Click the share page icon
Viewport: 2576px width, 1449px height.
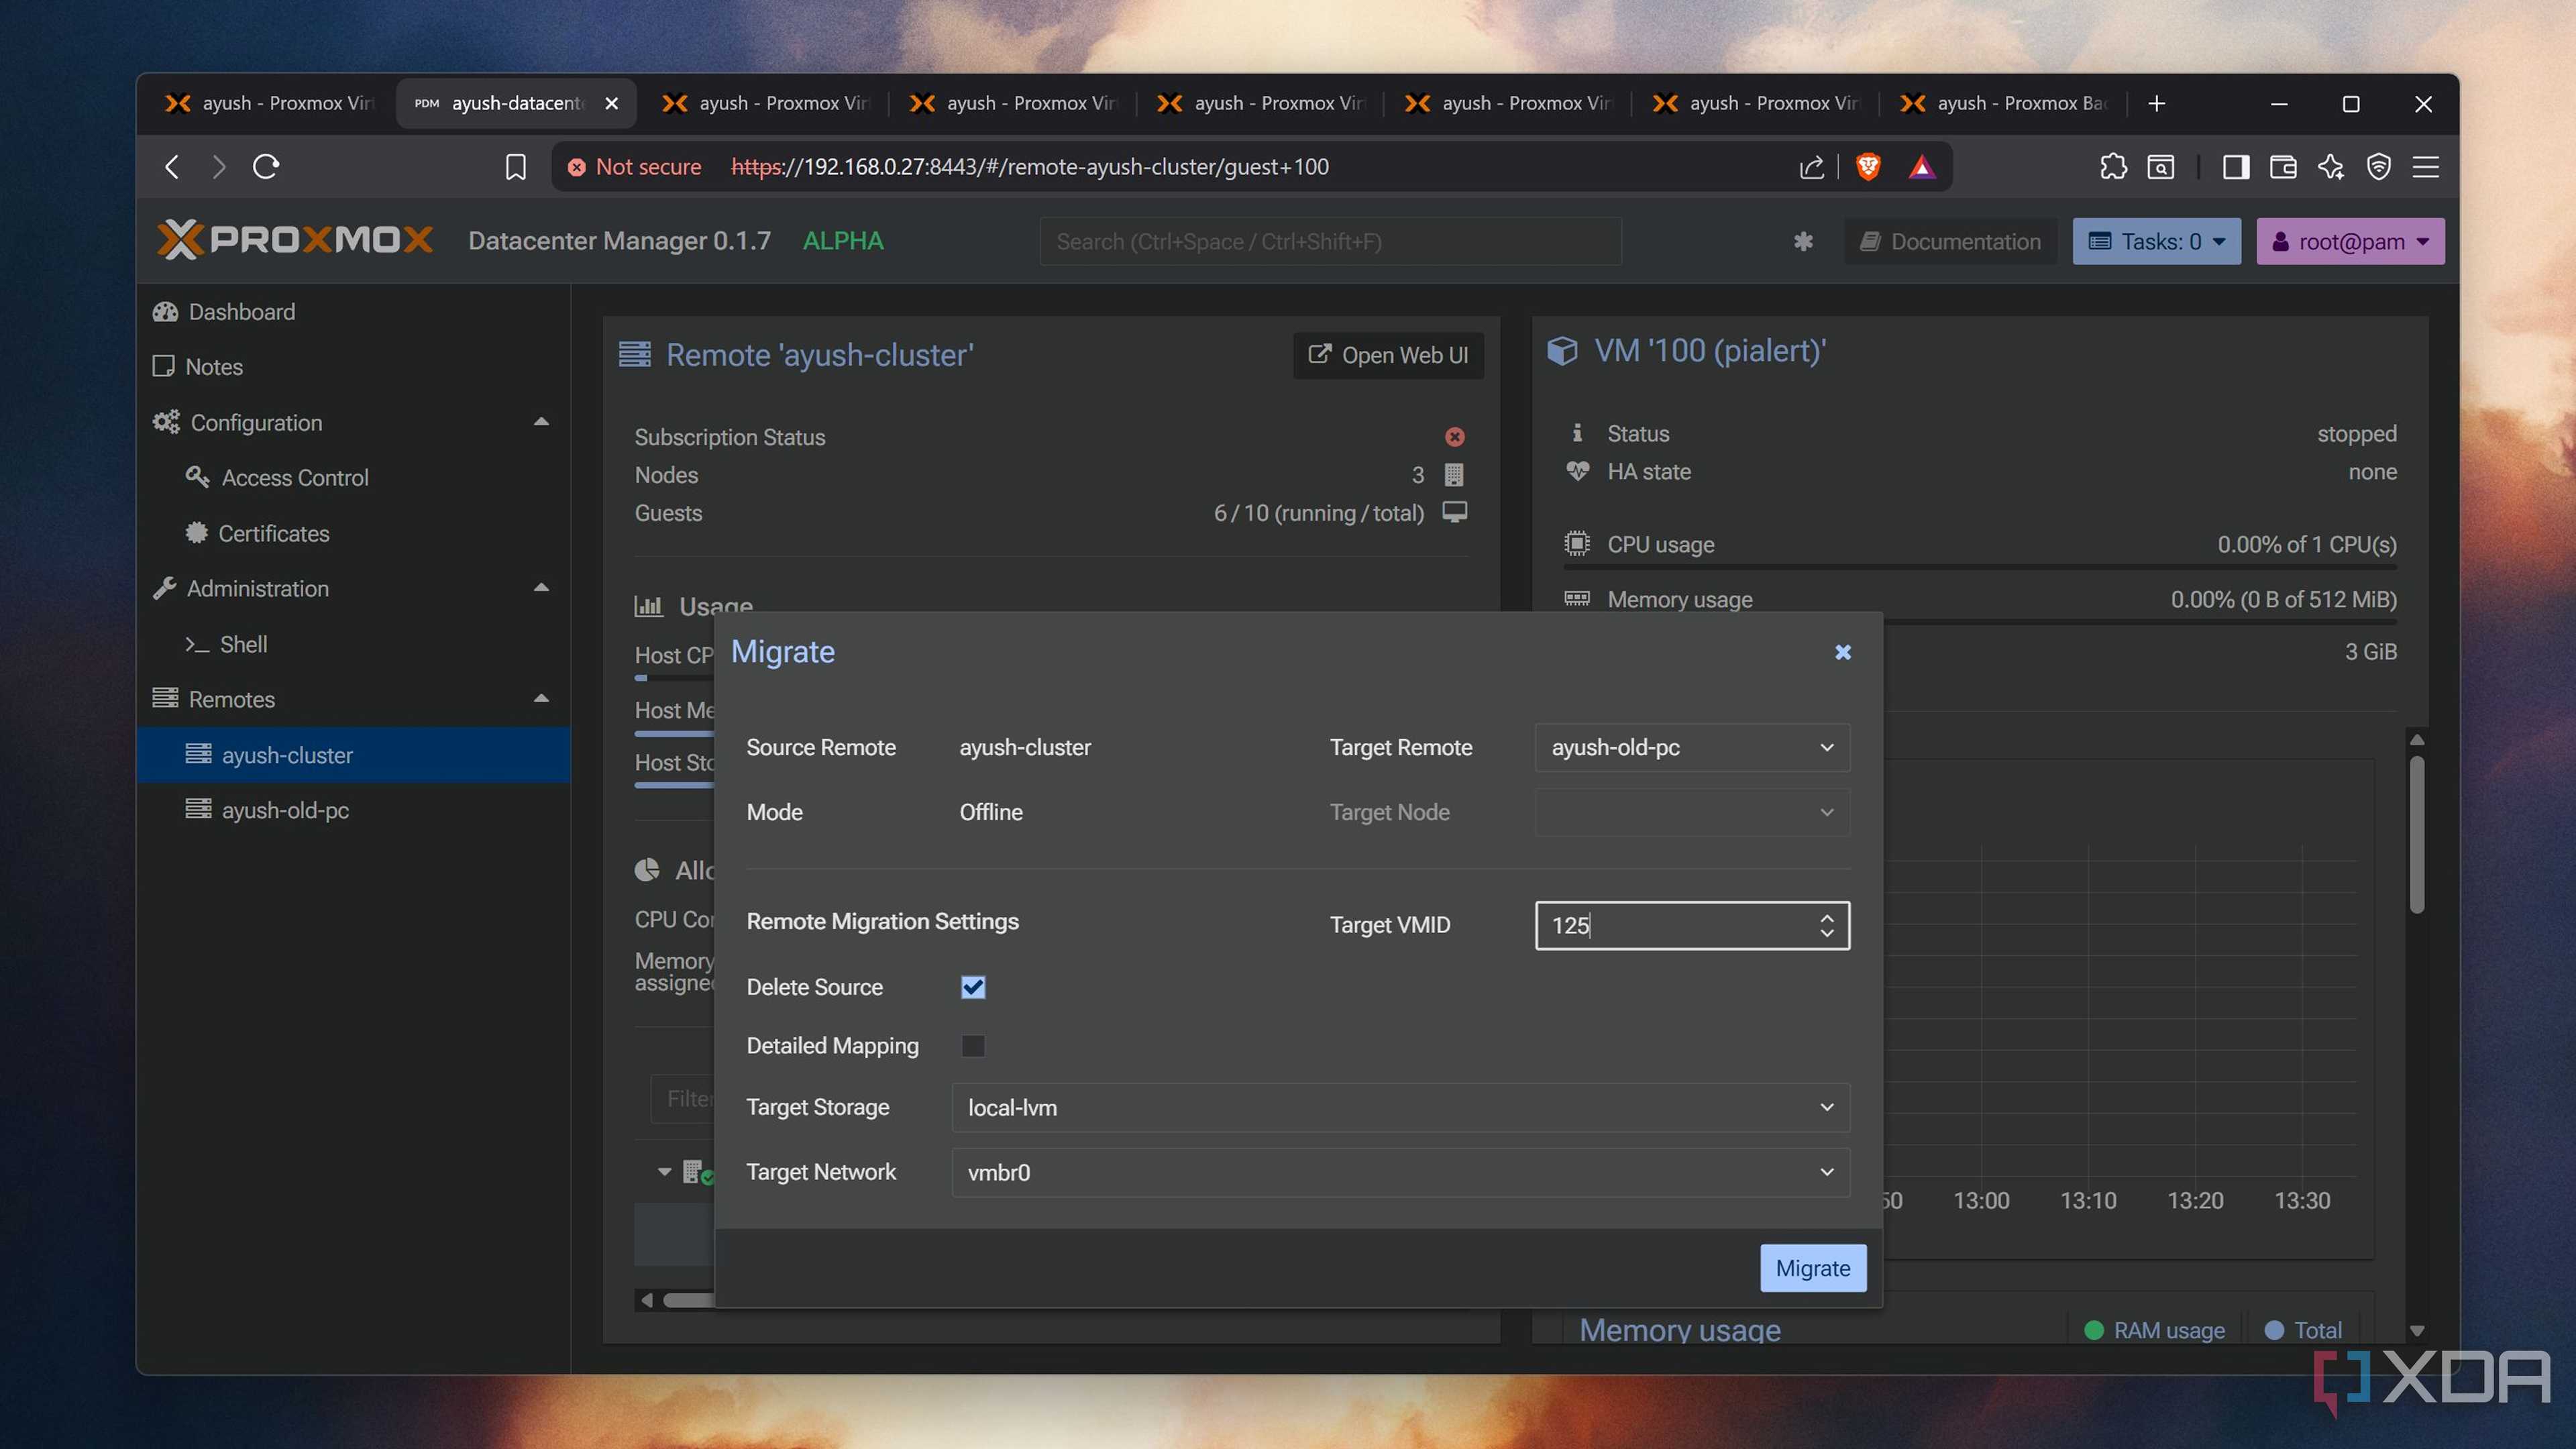(x=1812, y=166)
